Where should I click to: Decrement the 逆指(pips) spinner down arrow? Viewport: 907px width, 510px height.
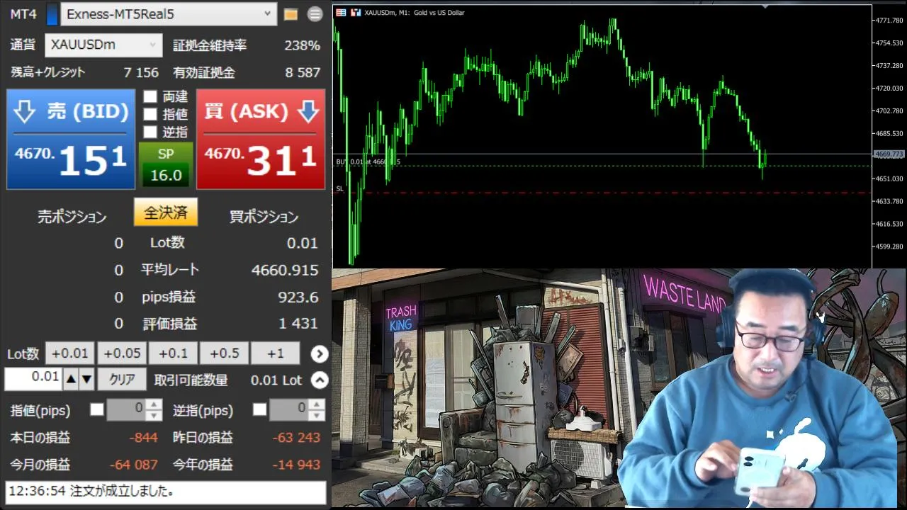point(317,414)
